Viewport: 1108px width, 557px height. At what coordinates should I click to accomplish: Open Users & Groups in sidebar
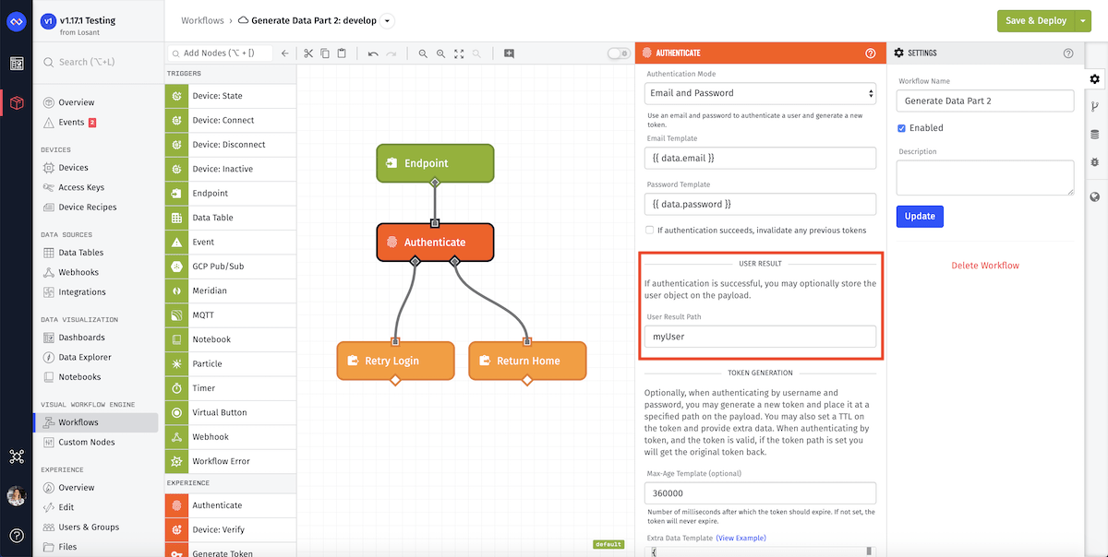coord(89,527)
